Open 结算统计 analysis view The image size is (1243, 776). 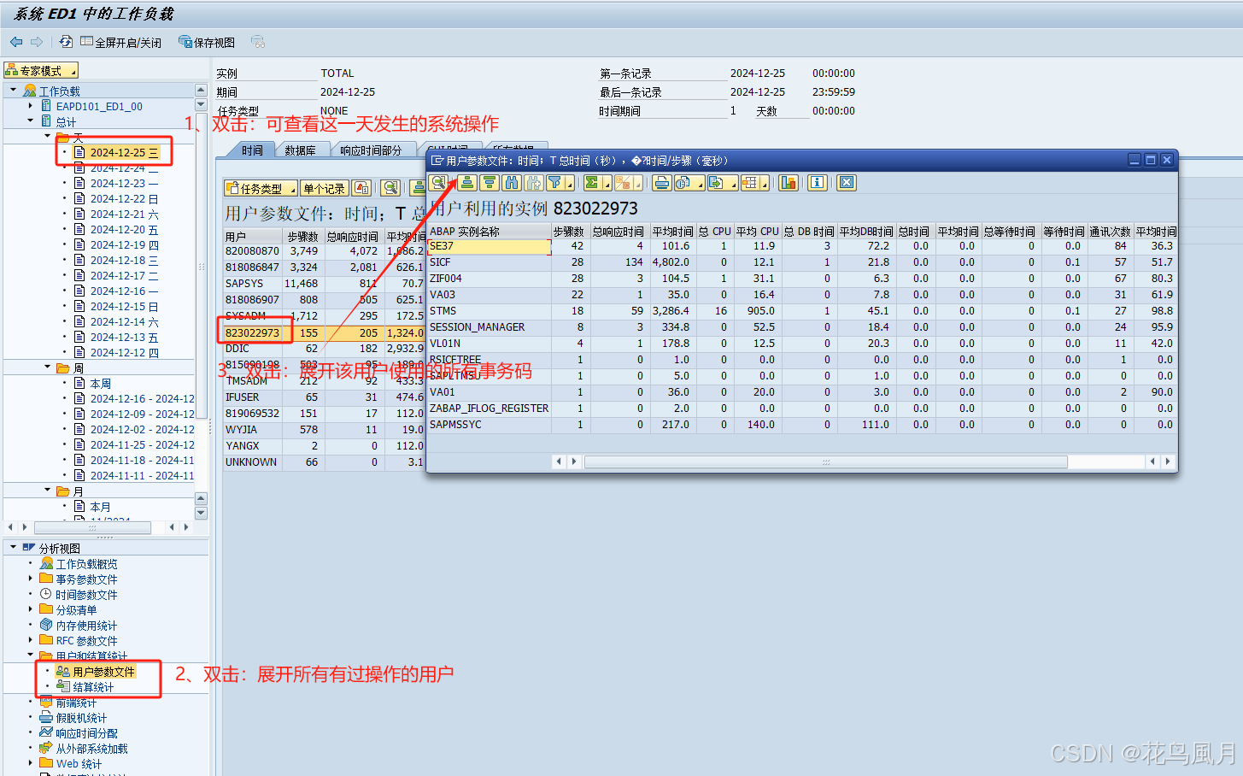pos(93,687)
